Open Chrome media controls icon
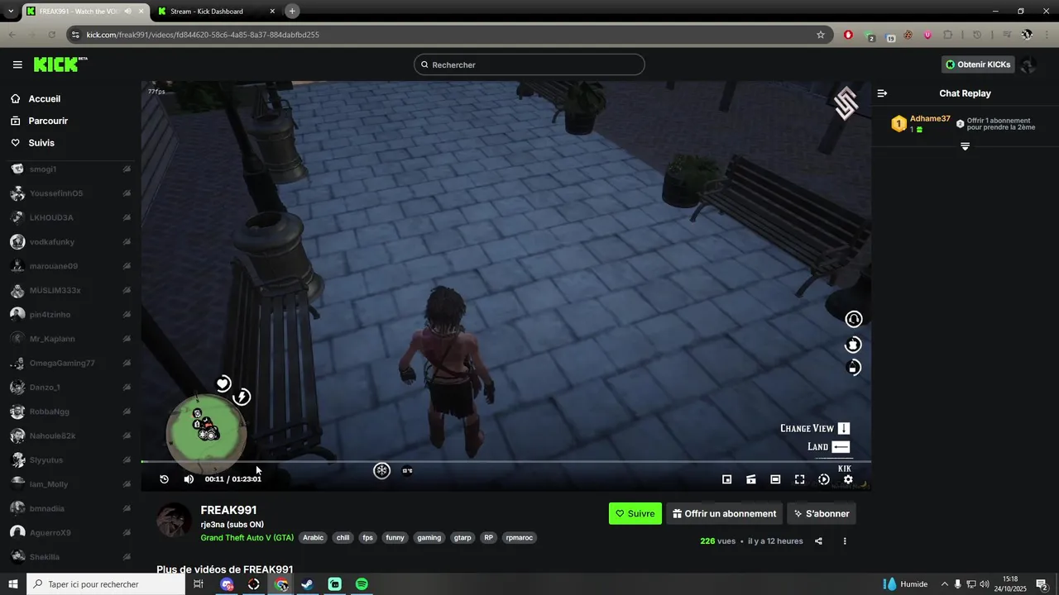This screenshot has width=1059, height=595. [x=1007, y=35]
